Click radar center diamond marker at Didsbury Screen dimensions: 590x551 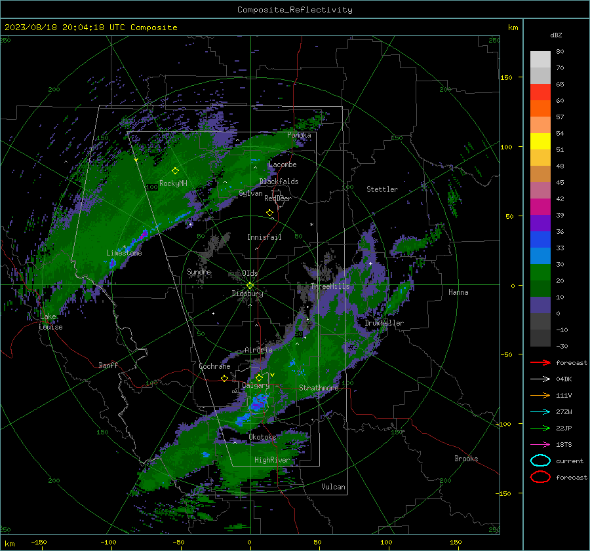[250, 286]
